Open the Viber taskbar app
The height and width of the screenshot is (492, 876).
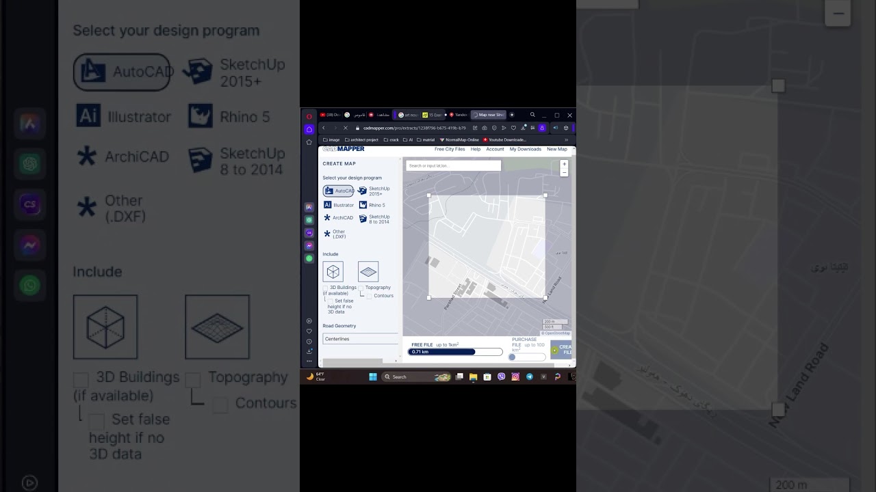(x=502, y=377)
